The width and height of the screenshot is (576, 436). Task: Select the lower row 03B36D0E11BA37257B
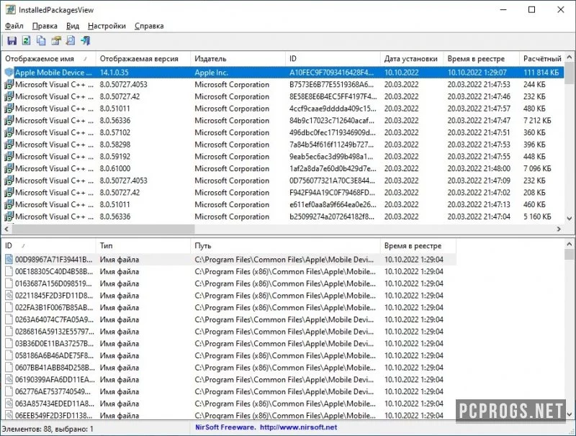(228, 343)
